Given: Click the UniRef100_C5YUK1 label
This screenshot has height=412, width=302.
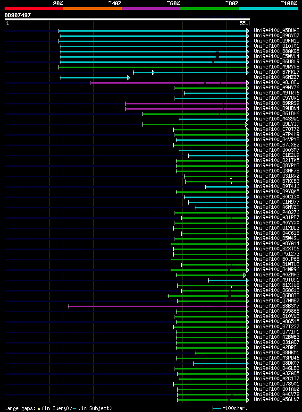Looking at the screenshot, I should 277,98.
